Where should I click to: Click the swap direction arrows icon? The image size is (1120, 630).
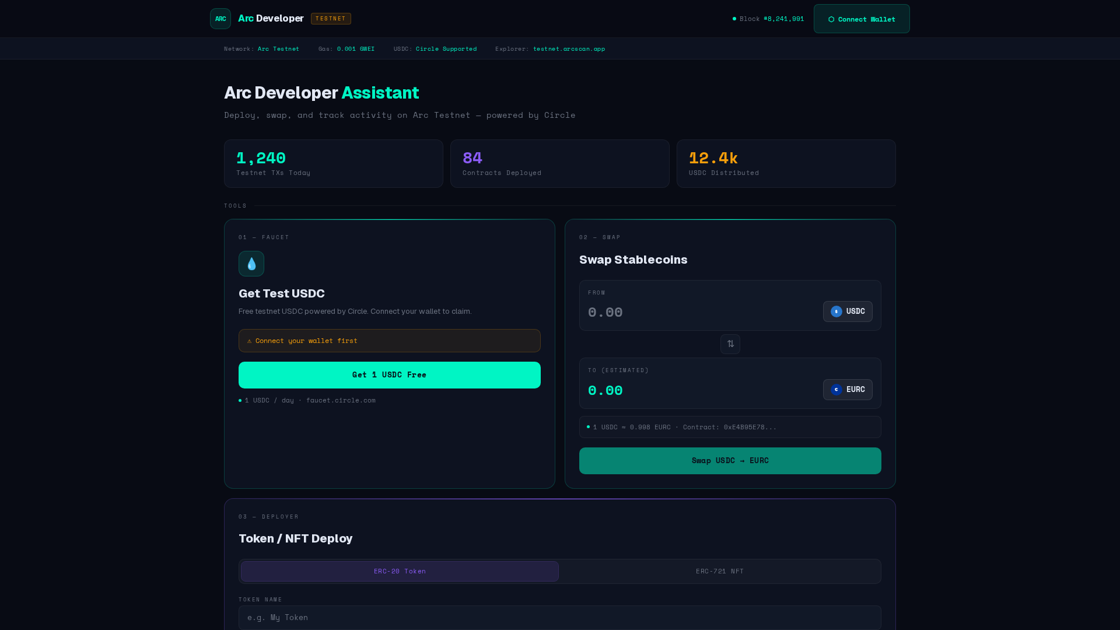coord(730,344)
